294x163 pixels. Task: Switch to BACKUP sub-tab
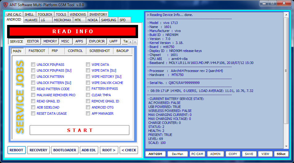(x=122, y=51)
